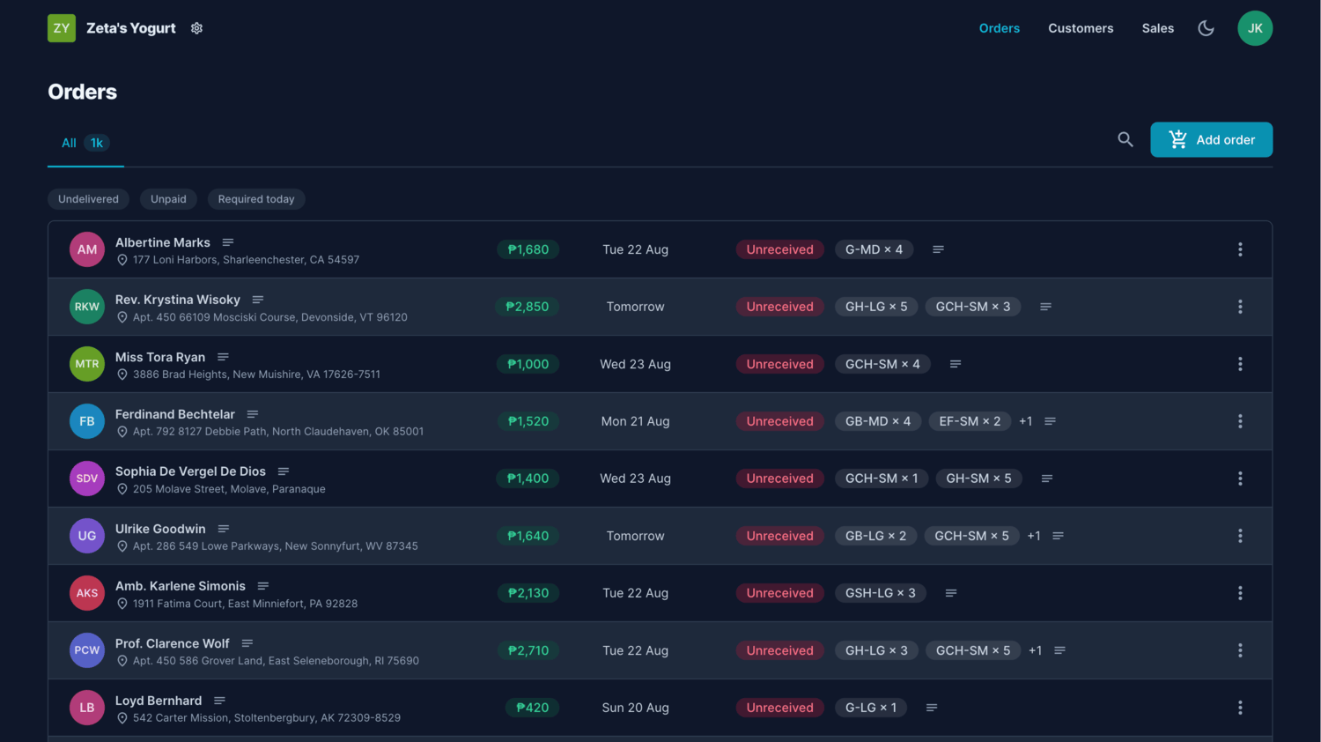
Task: Toggle dark mode moon icon
Action: pos(1206,28)
